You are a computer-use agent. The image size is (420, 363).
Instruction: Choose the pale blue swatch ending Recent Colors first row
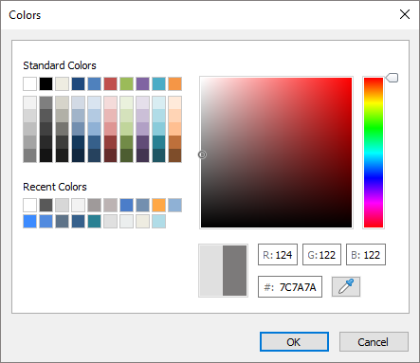point(174,205)
